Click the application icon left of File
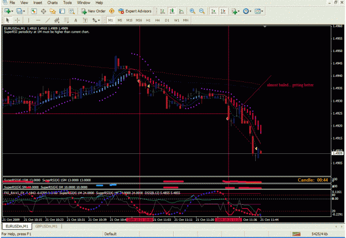The image size is (346, 238). [x=5, y=3]
